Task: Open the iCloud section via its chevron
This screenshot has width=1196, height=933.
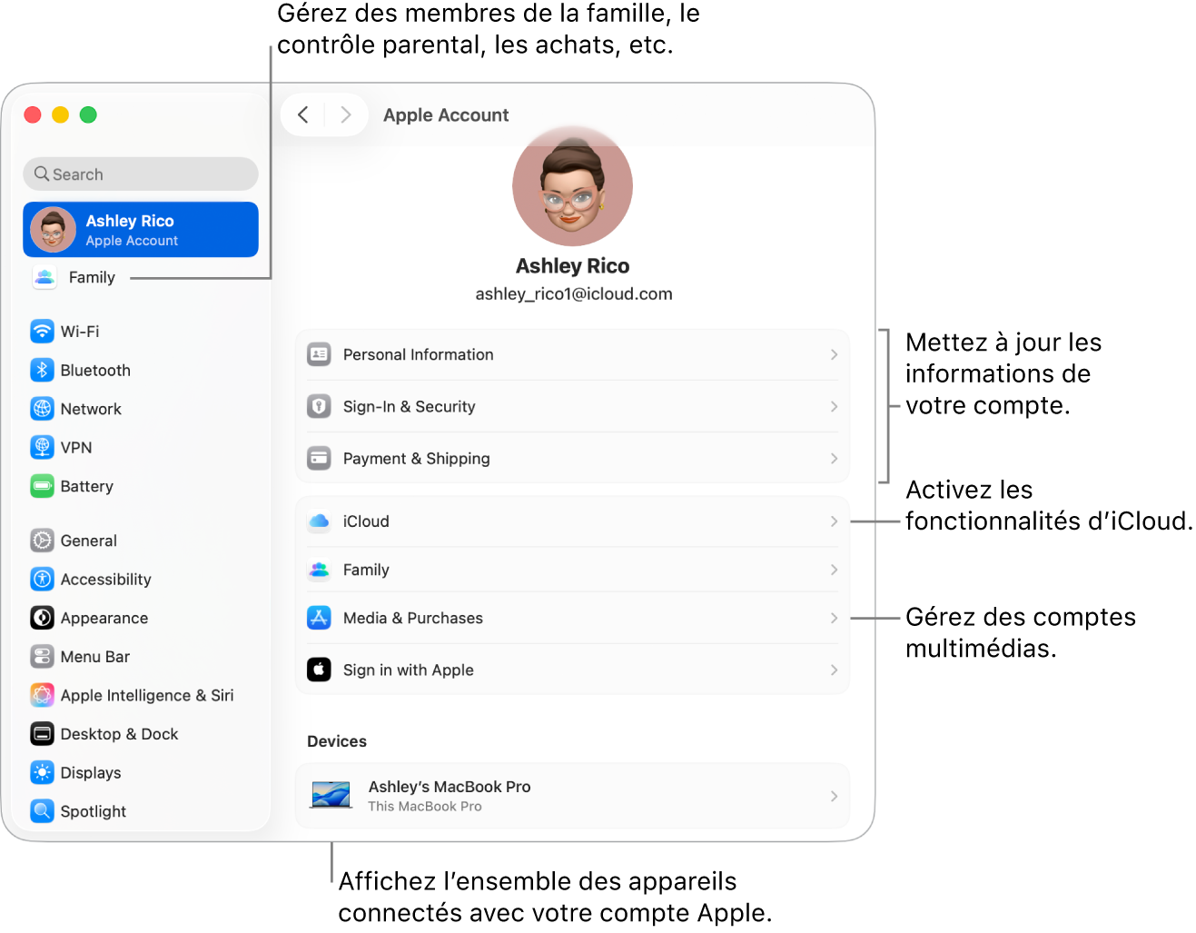Action: coord(833,521)
